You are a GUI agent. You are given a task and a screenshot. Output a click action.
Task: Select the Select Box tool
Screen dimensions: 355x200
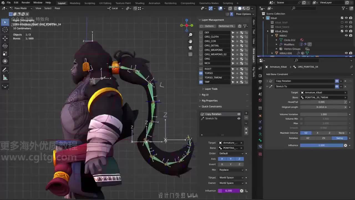click(x=5, y=22)
